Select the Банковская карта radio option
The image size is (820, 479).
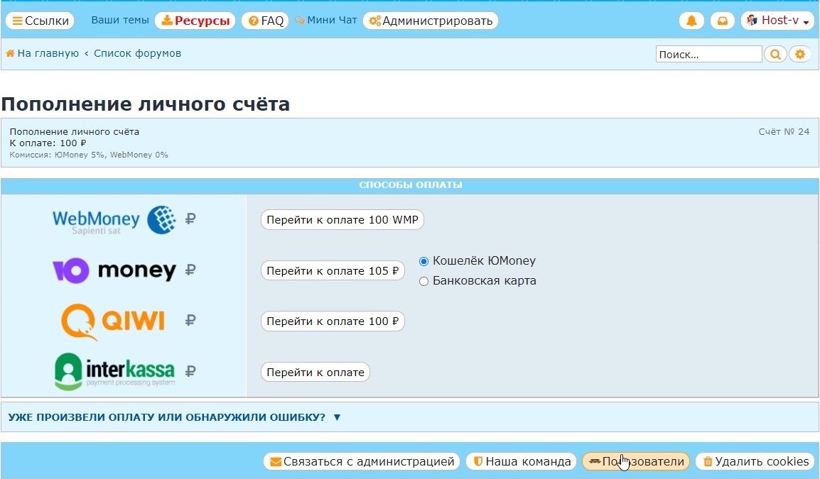[x=424, y=281]
